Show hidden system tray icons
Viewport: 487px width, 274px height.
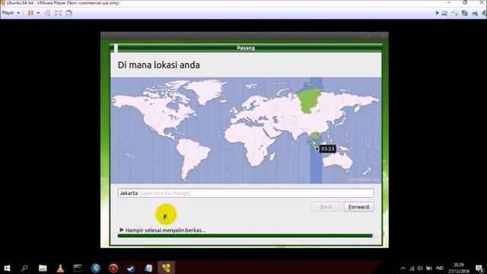pyautogui.click(x=403, y=268)
